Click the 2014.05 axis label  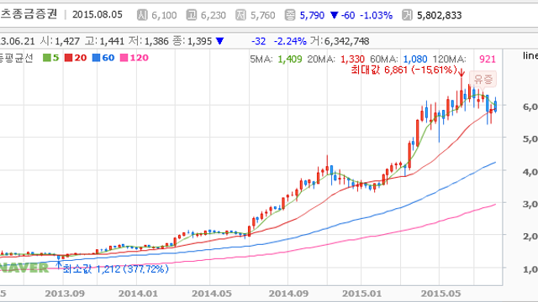tap(212, 294)
